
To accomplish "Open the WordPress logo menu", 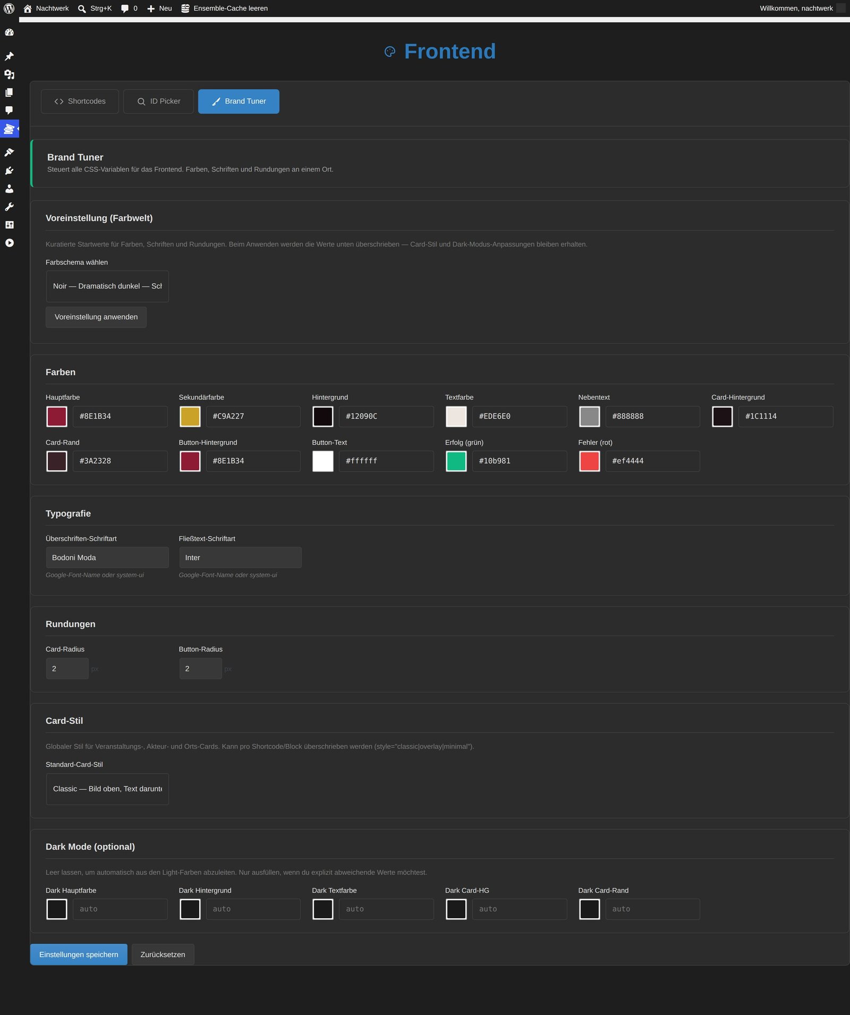I will [x=9, y=9].
